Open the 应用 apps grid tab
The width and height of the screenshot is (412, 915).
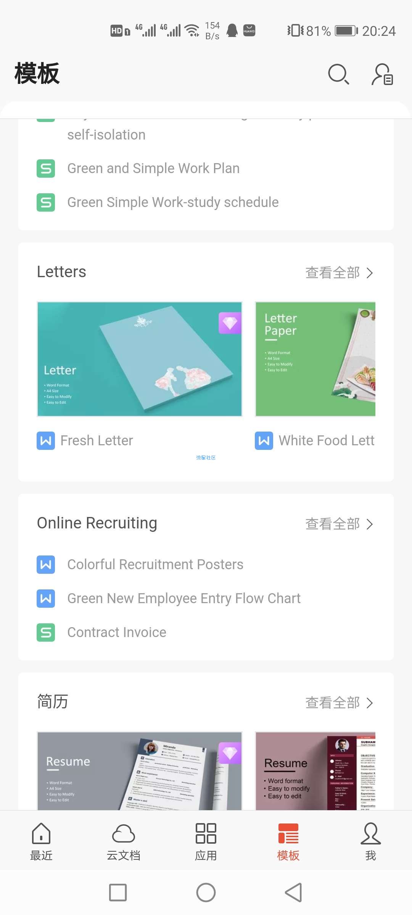coord(206,841)
